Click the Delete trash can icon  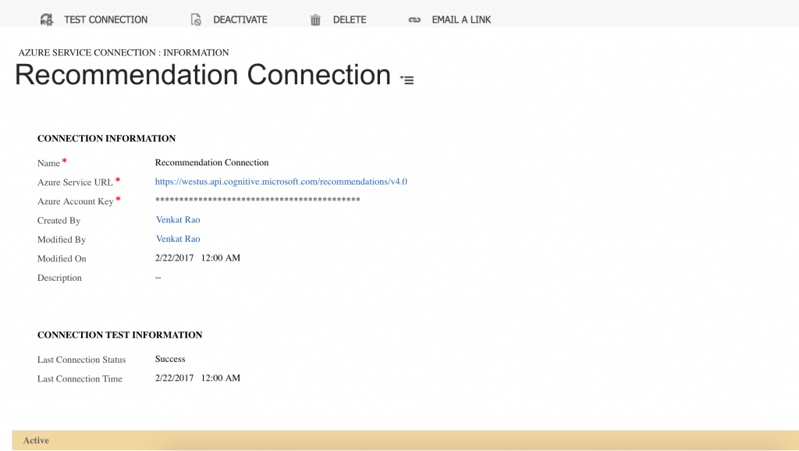point(315,20)
